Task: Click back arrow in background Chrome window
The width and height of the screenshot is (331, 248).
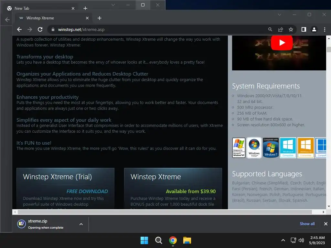Action: [7, 20]
